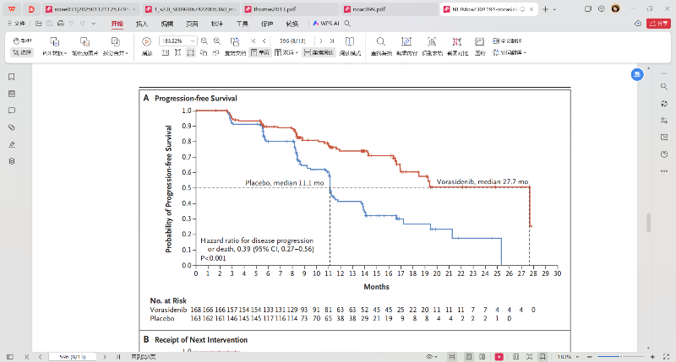Click the red play button in status bar
The height and width of the screenshot is (362, 676).
[499, 357]
